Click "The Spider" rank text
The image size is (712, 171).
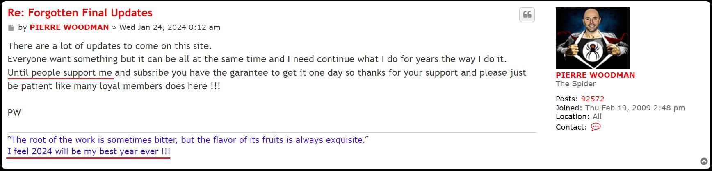(x=575, y=84)
